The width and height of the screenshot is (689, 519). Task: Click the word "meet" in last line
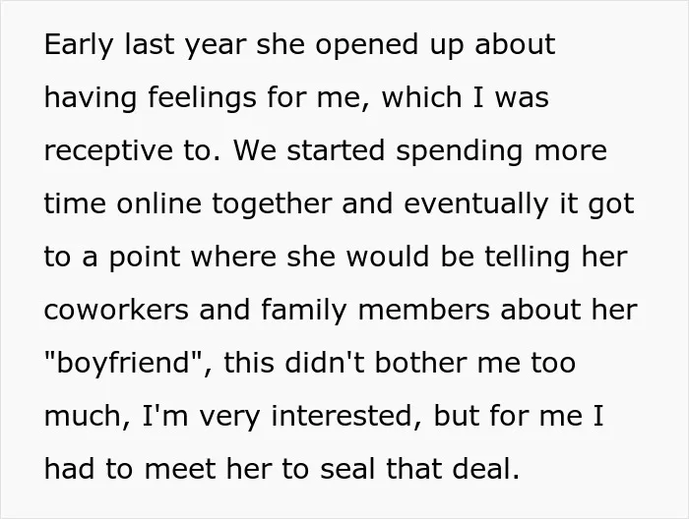(x=179, y=469)
